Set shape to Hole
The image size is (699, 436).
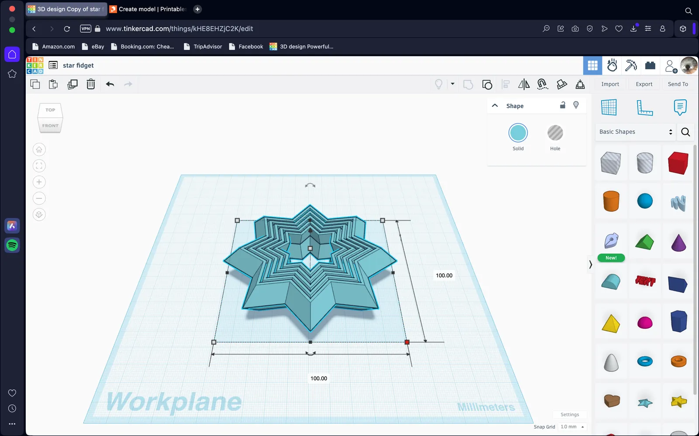click(x=555, y=133)
